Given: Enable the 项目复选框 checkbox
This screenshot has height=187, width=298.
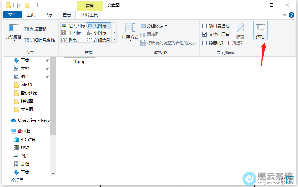Looking at the screenshot, I should 205,26.
